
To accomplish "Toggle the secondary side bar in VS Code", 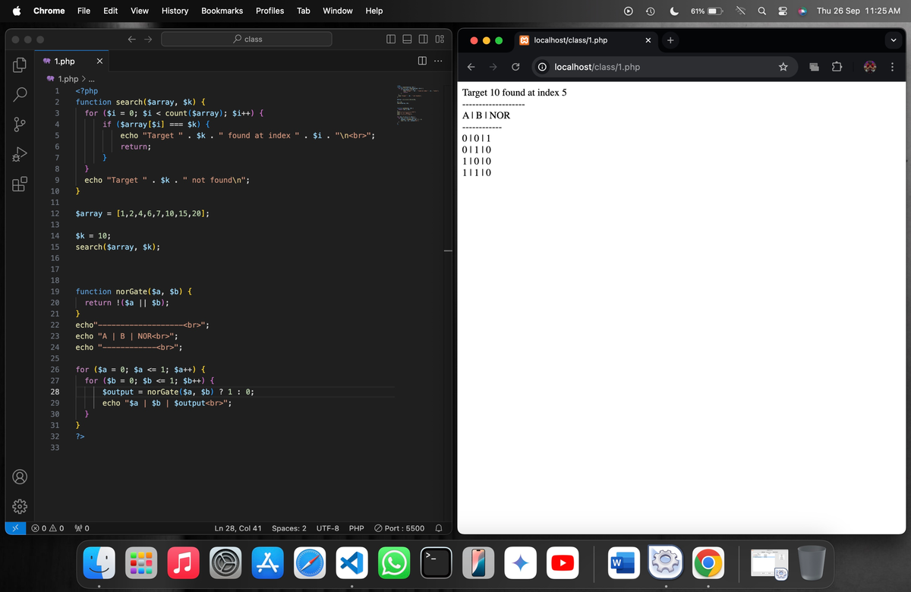I will [423, 39].
